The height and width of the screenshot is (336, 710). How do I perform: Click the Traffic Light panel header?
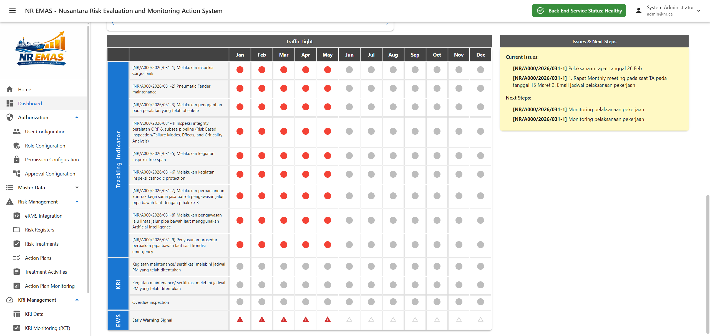point(299,41)
